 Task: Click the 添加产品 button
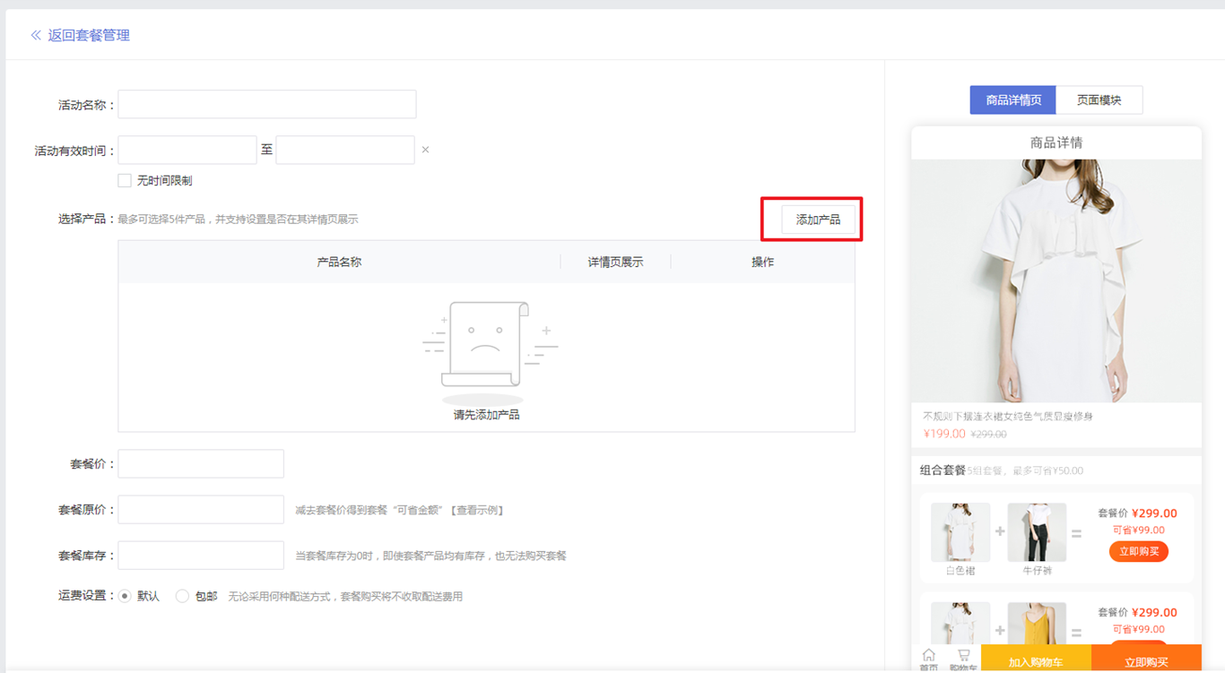tap(818, 220)
